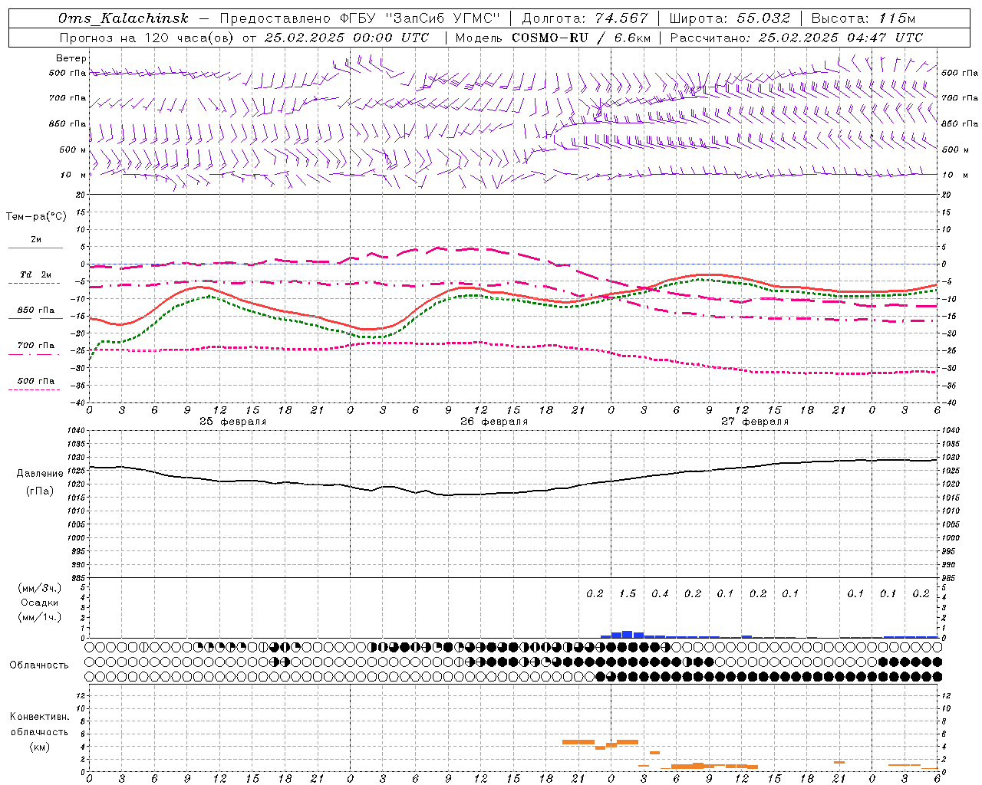
Task: Click the (км) unit label for convective cloud
Action: click(40, 747)
